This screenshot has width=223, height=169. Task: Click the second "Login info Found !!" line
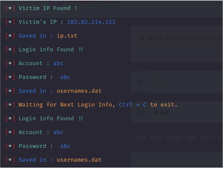coord(51,118)
